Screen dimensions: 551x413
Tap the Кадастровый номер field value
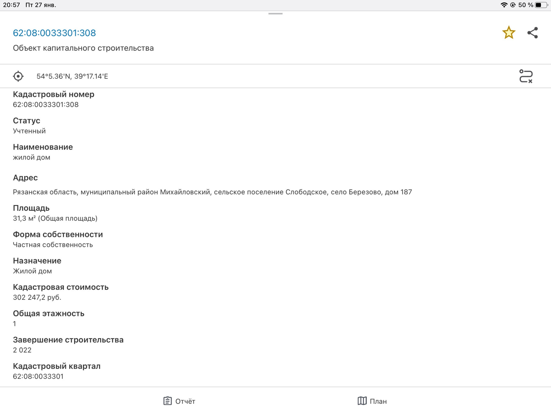(46, 104)
